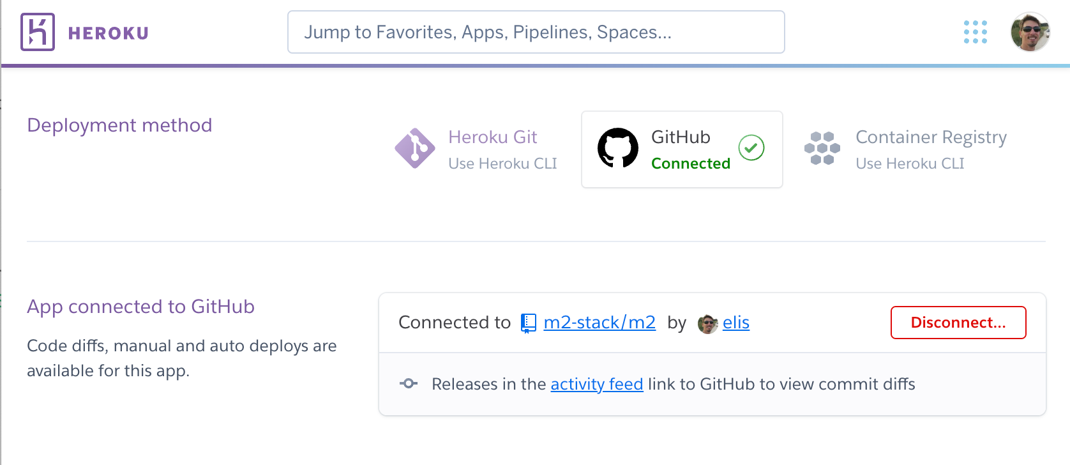The width and height of the screenshot is (1070, 465).
Task: Select GitHub as the deployment method
Action: click(681, 149)
